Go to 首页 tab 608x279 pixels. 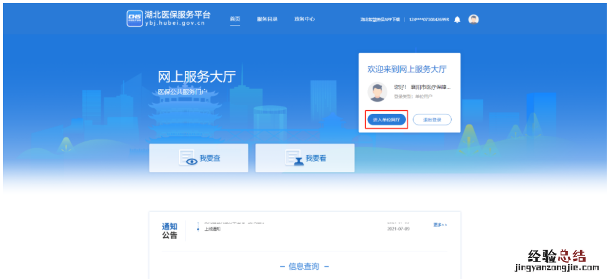point(235,19)
